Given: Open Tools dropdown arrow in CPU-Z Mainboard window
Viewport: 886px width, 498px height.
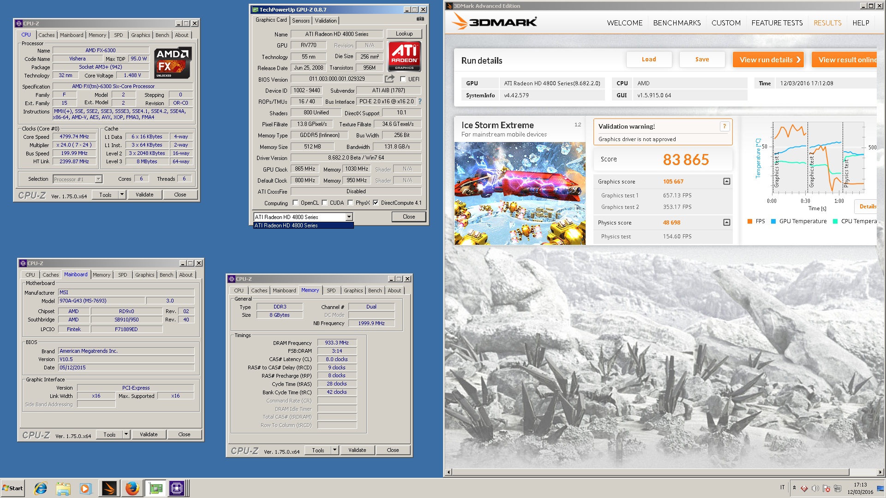Looking at the screenshot, I should [x=126, y=434].
